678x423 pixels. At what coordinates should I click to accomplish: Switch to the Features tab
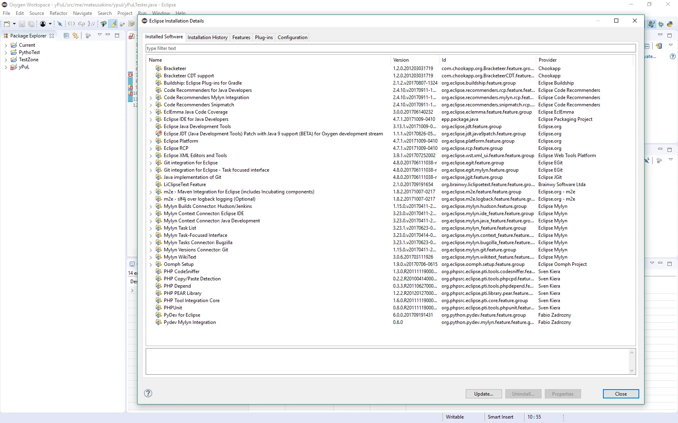241,37
